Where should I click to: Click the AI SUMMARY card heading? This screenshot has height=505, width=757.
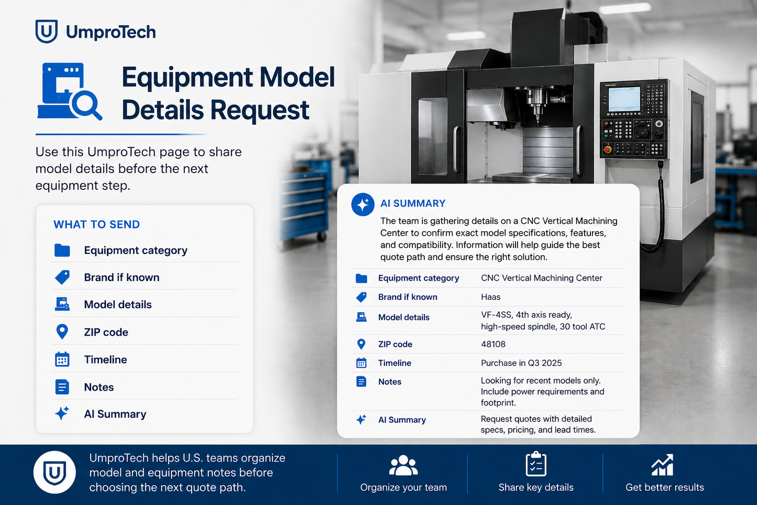pyautogui.click(x=413, y=203)
